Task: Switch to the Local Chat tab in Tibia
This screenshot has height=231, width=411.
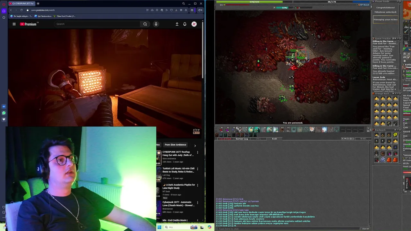Action: pos(225,139)
